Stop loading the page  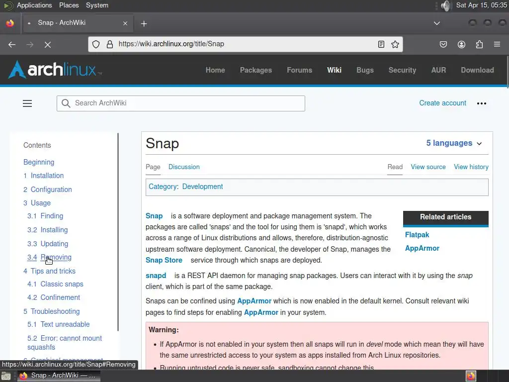click(48, 44)
